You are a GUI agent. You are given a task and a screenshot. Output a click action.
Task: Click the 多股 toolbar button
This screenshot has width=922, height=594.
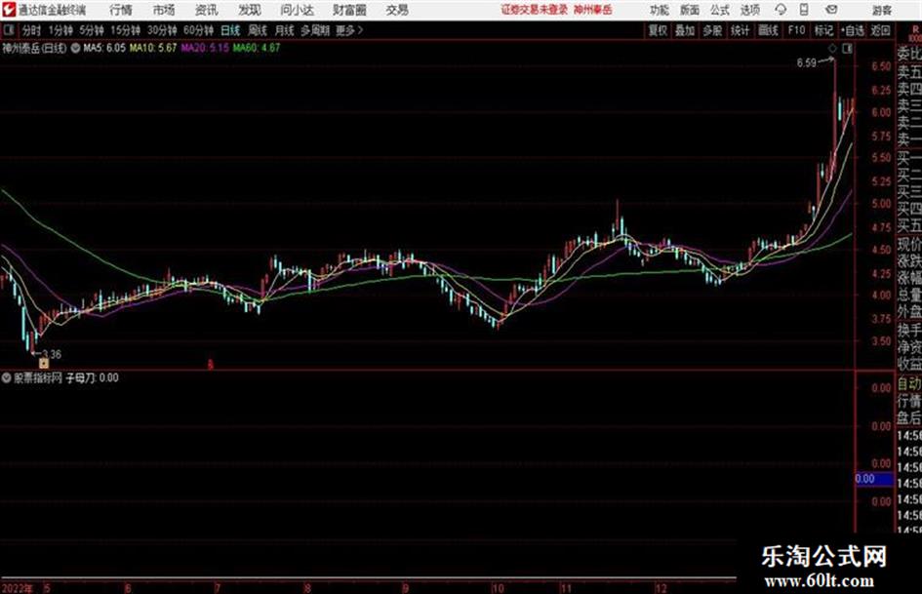point(712,30)
